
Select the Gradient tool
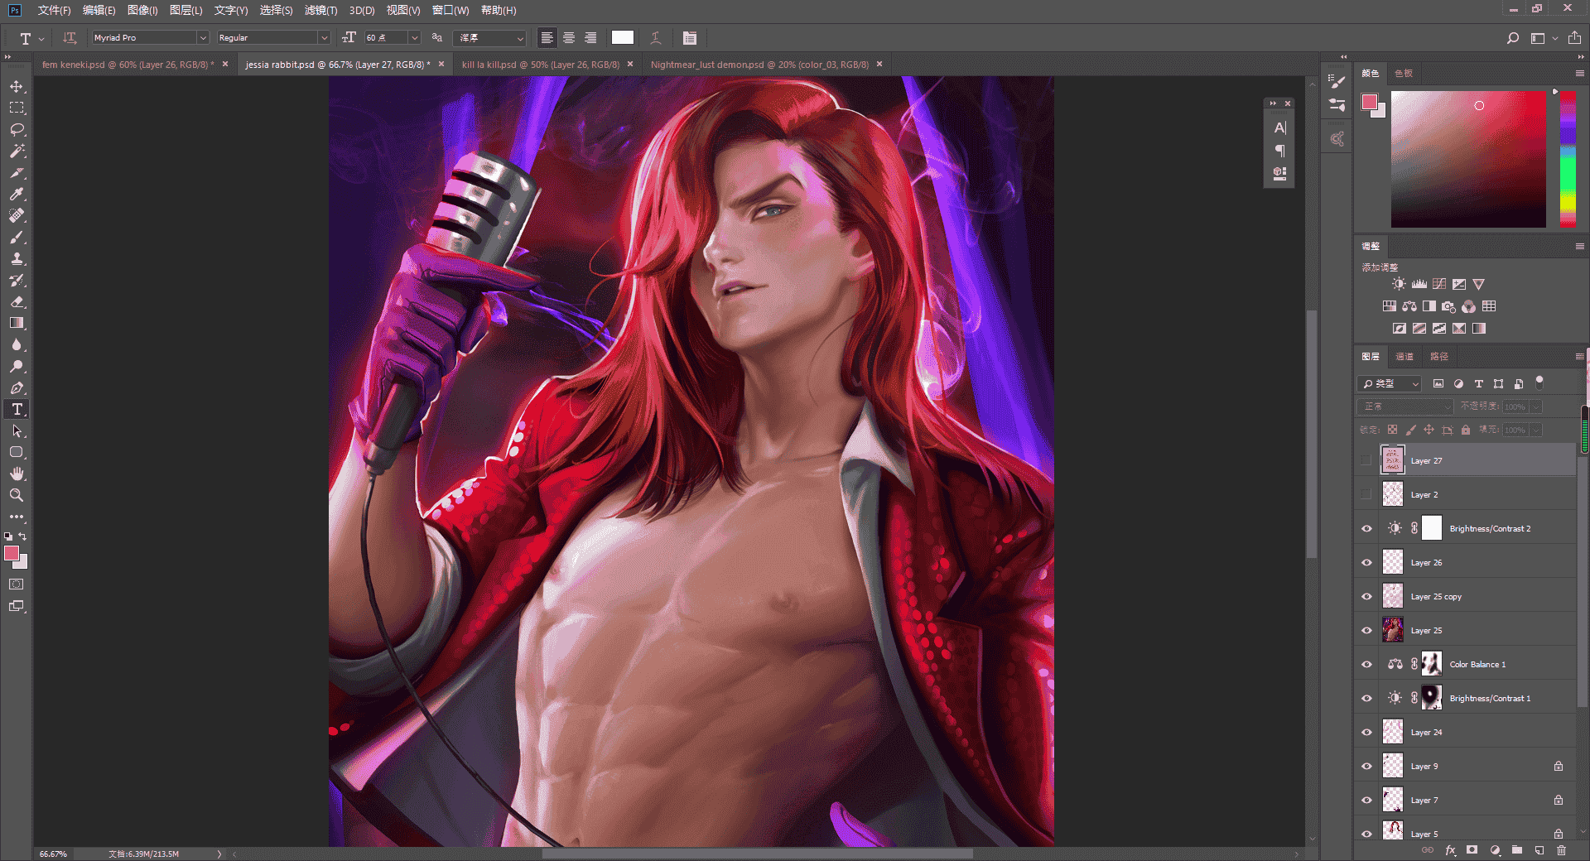pos(17,324)
